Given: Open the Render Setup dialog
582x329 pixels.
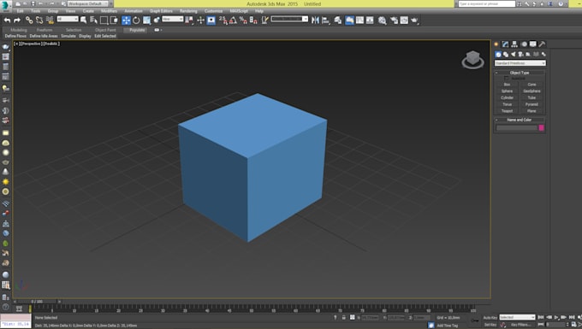Looking at the screenshot, I should click(394, 20).
